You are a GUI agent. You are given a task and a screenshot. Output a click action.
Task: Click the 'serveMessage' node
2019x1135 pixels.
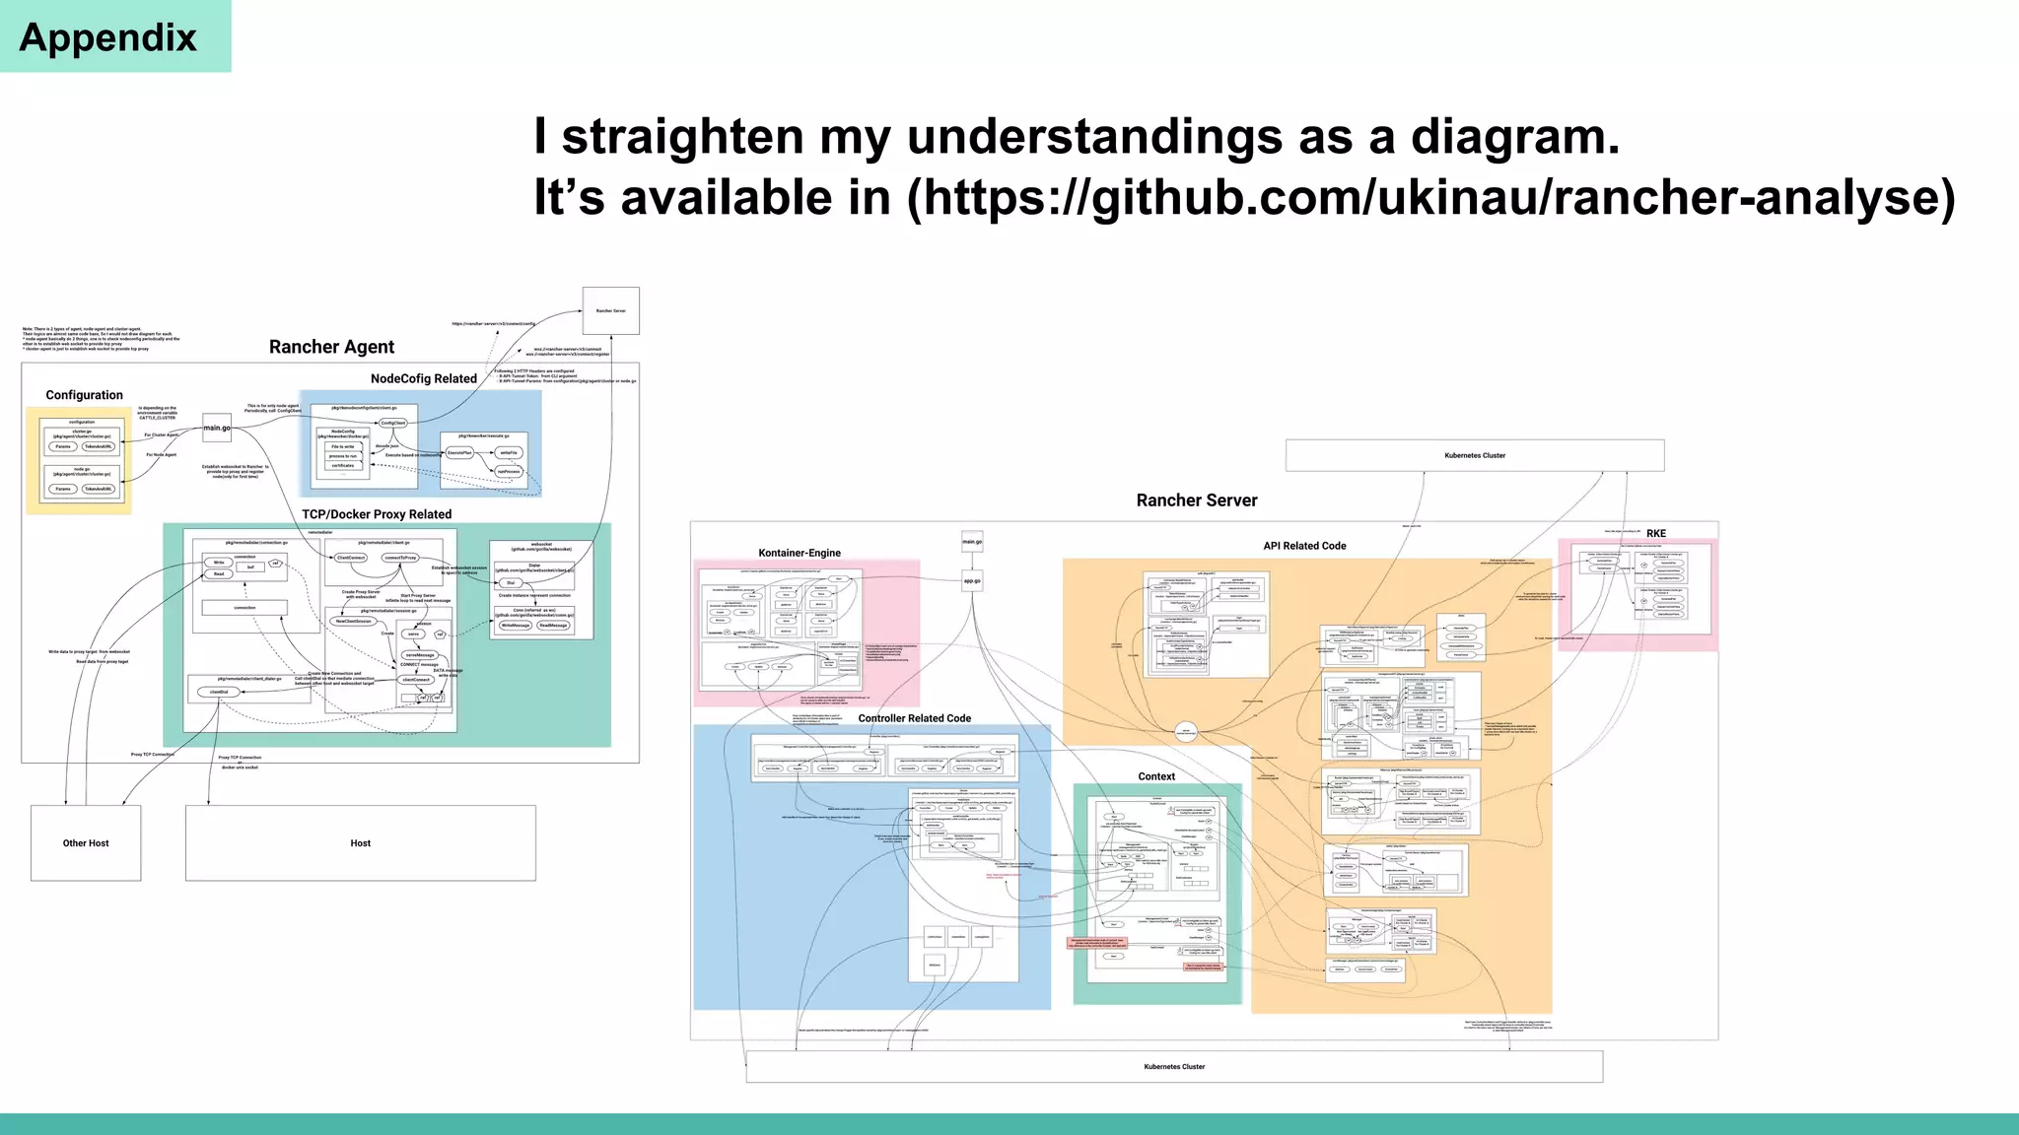click(x=420, y=655)
